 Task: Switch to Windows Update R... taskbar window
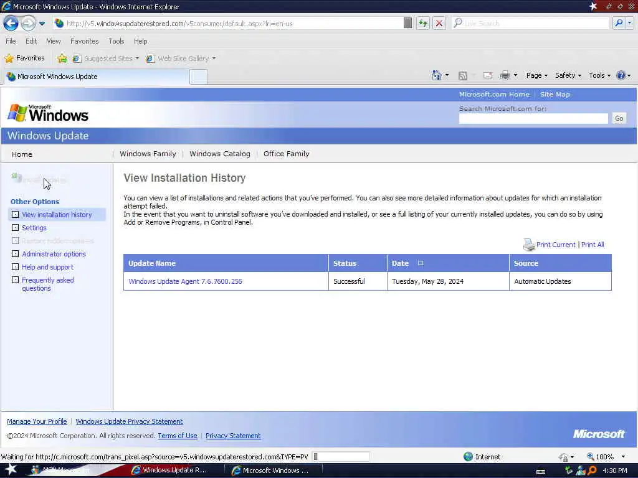click(x=169, y=471)
